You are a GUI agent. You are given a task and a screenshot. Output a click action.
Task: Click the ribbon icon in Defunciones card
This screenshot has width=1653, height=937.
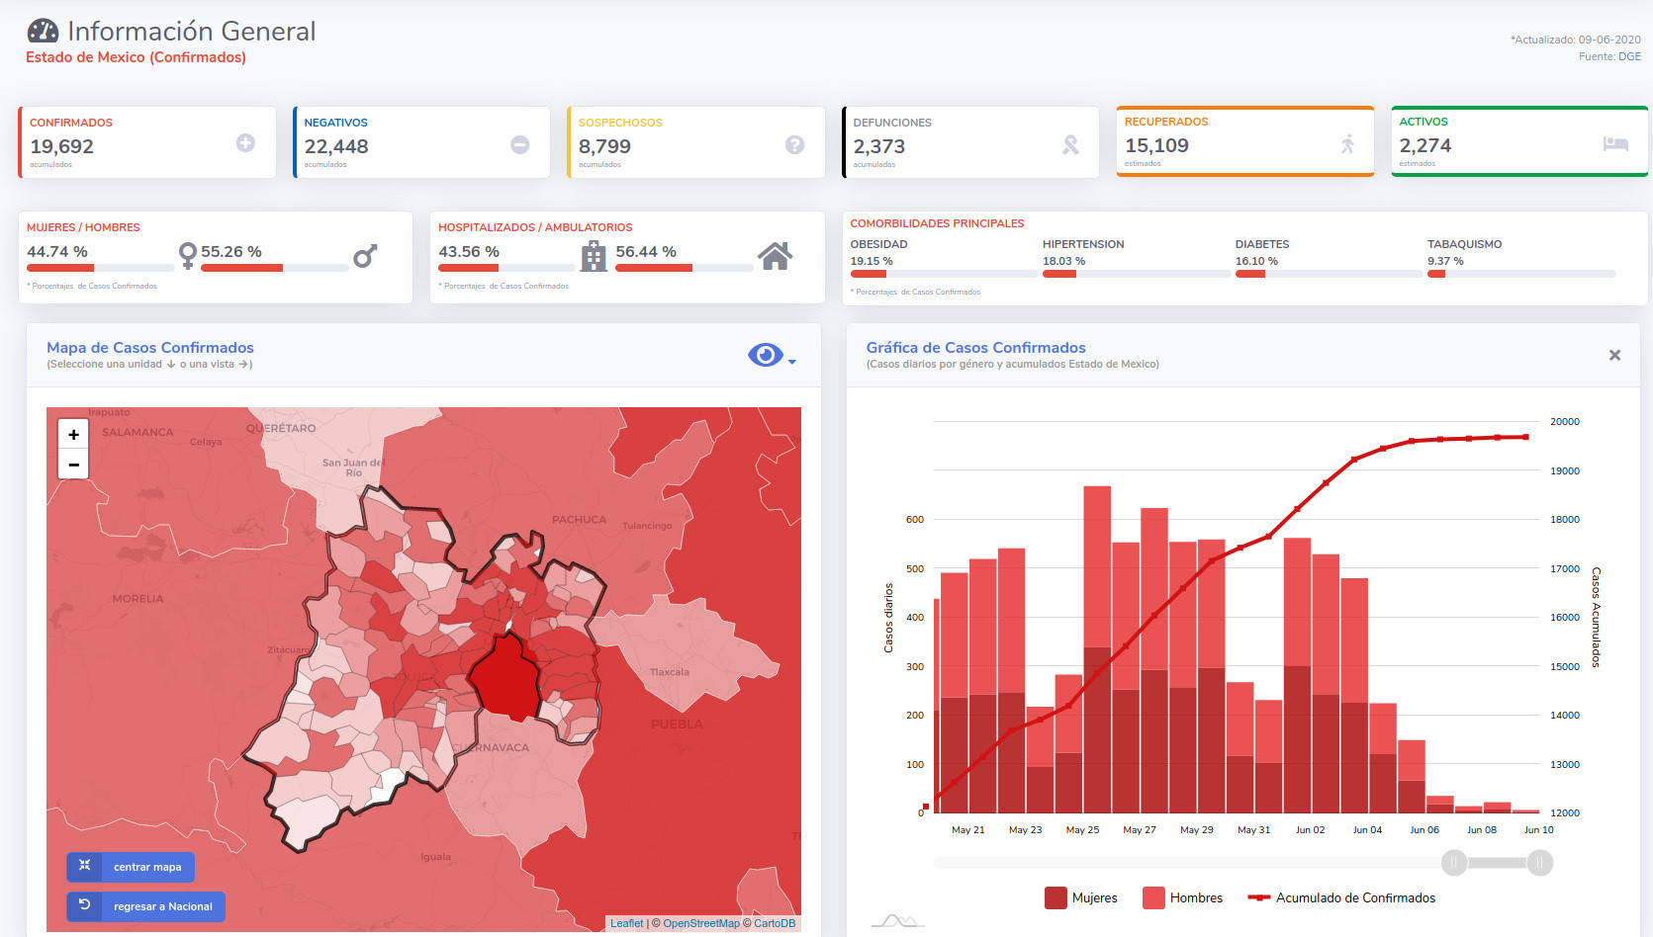(1070, 144)
